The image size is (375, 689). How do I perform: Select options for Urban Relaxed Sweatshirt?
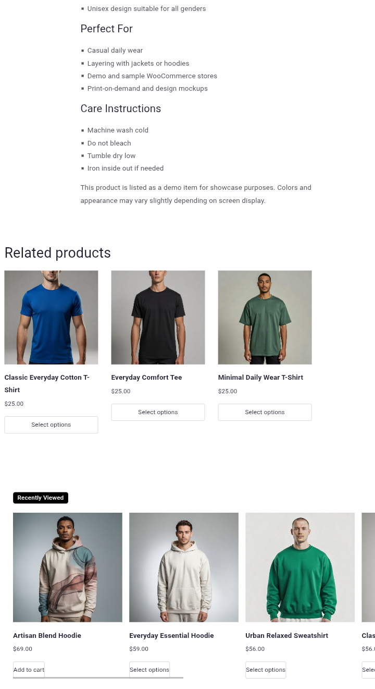[x=266, y=670]
